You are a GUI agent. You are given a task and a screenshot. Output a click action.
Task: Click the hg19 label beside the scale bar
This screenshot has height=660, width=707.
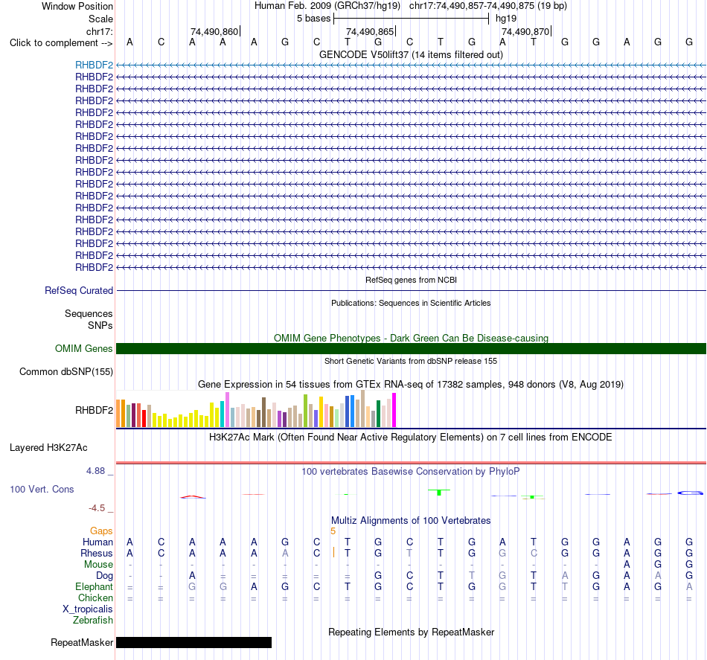(506, 19)
